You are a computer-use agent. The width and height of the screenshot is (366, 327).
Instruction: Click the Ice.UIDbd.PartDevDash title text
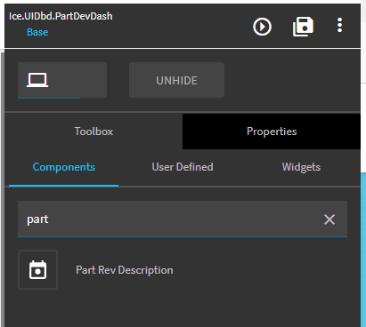coord(61,16)
